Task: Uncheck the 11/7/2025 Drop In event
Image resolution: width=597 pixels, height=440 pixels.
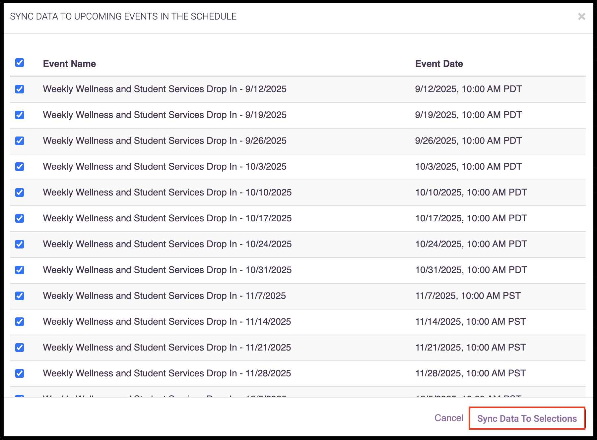Action: (20, 296)
